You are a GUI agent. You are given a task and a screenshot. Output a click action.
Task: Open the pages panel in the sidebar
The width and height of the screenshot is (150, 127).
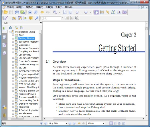[x=4, y=37]
